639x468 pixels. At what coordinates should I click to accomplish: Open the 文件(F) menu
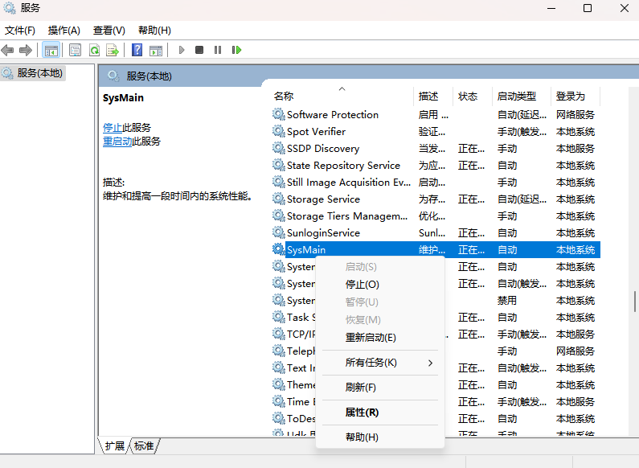[x=20, y=31]
